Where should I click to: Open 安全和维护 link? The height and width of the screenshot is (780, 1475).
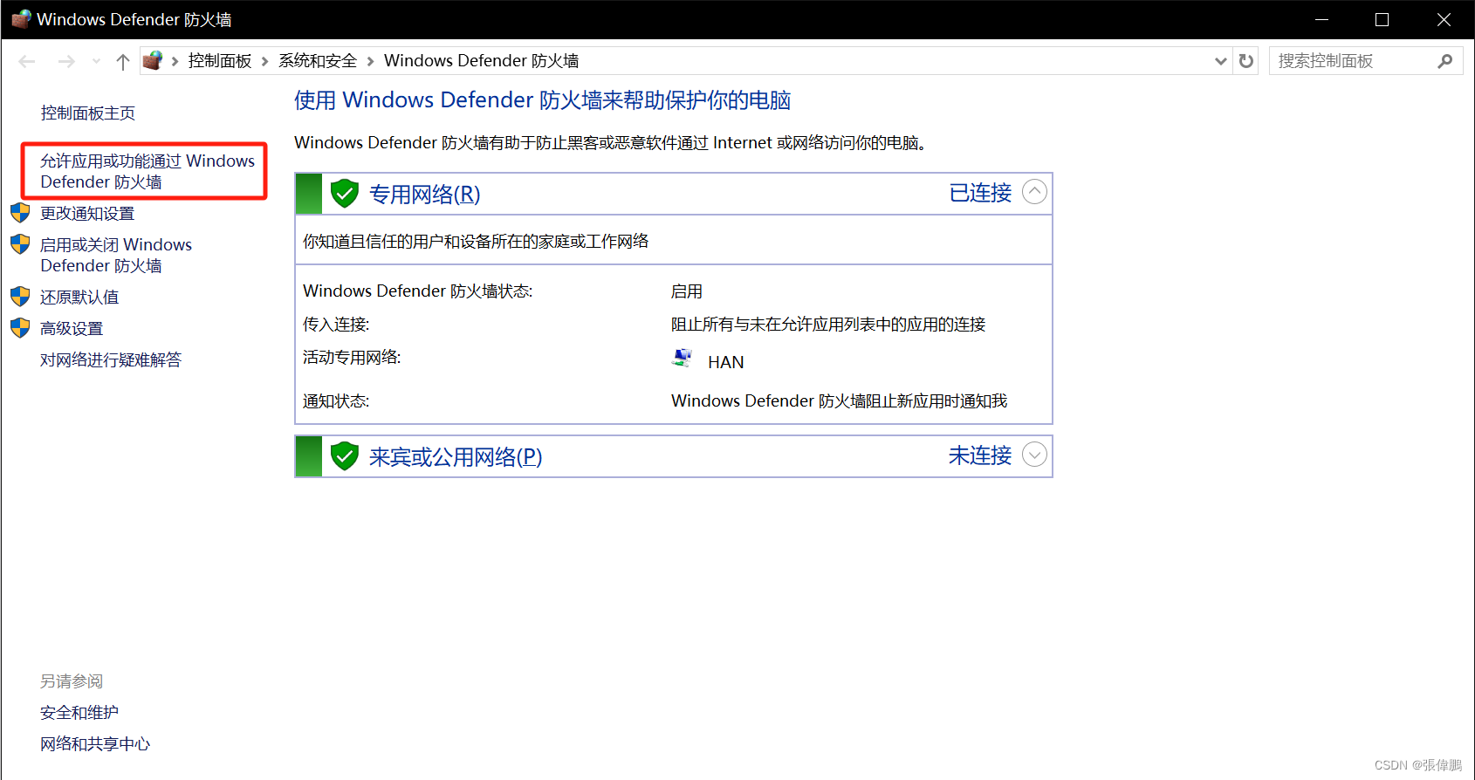coord(79,713)
